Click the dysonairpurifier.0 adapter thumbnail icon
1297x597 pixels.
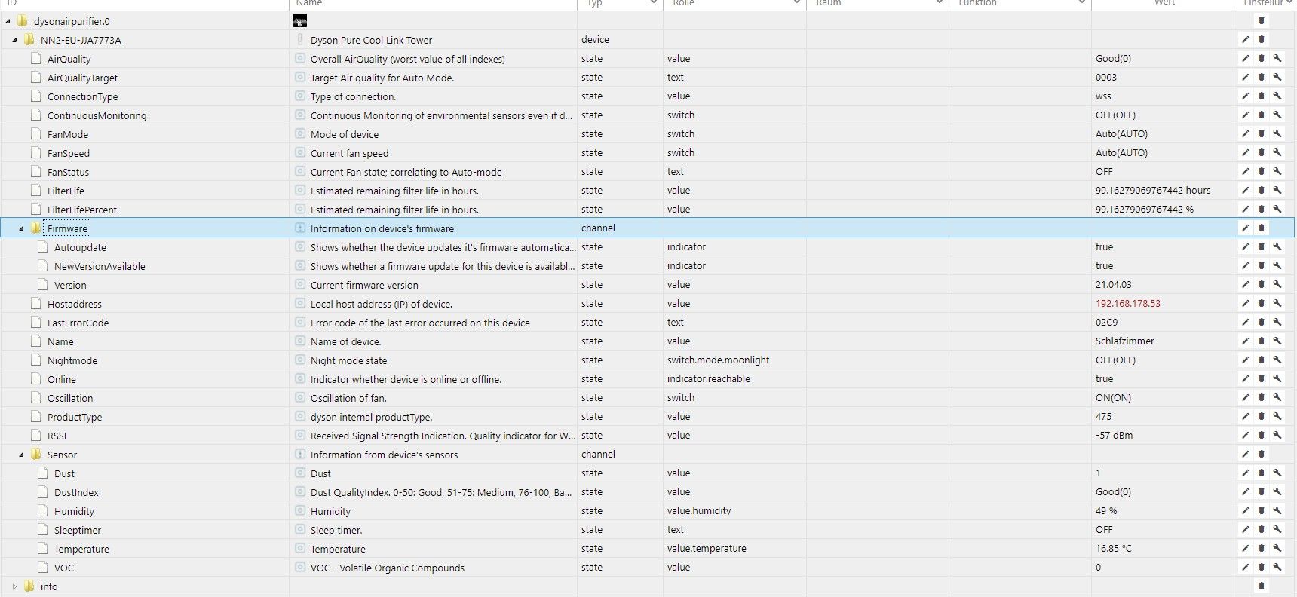[x=300, y=21]
